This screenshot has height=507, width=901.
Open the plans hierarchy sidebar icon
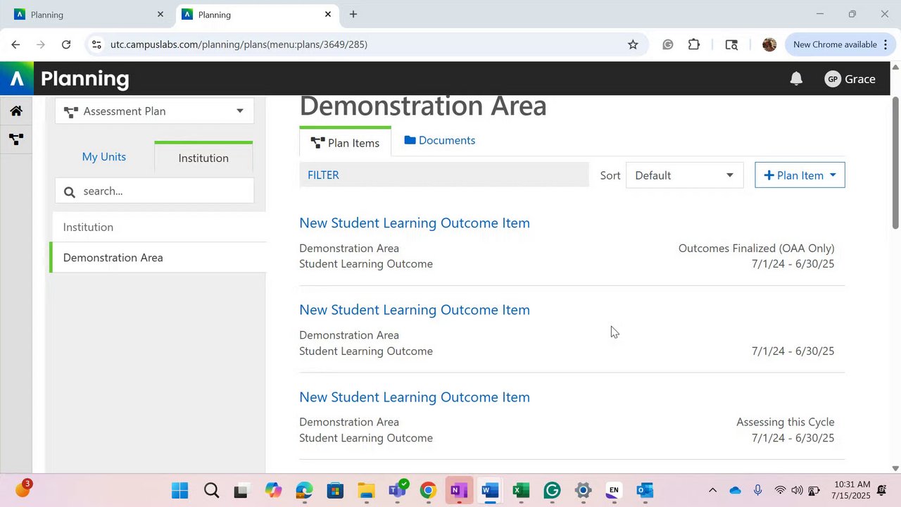pyautogui.click(x=16, y=139)
